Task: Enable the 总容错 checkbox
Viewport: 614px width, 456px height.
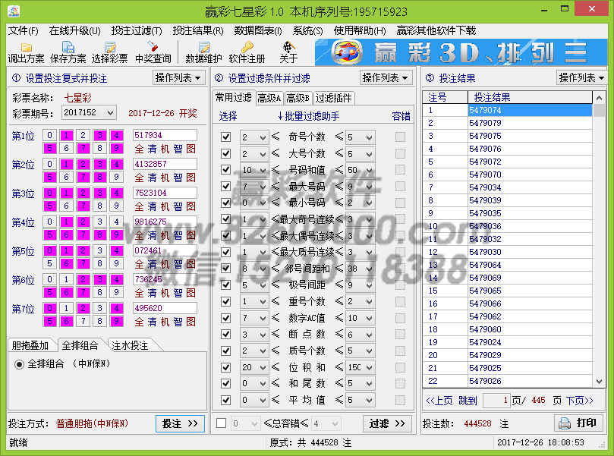Action: click(x=222, y=423)
